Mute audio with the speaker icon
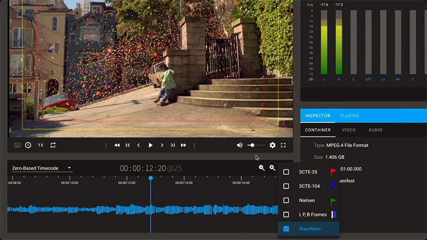427x240 pixels. click(x=240, y=145)
